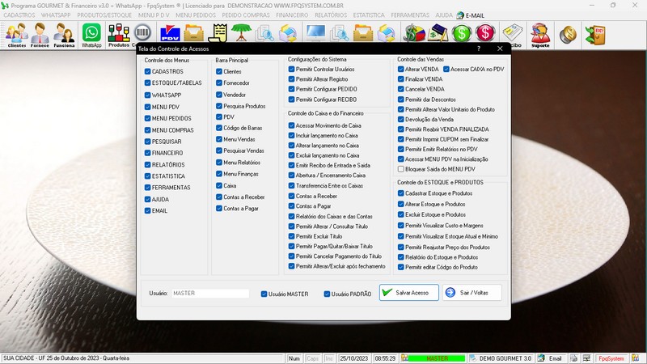Viewport: 647px width, 364px height.
Task: Open the Suporte support icon
Action: (x=540, y=35)
